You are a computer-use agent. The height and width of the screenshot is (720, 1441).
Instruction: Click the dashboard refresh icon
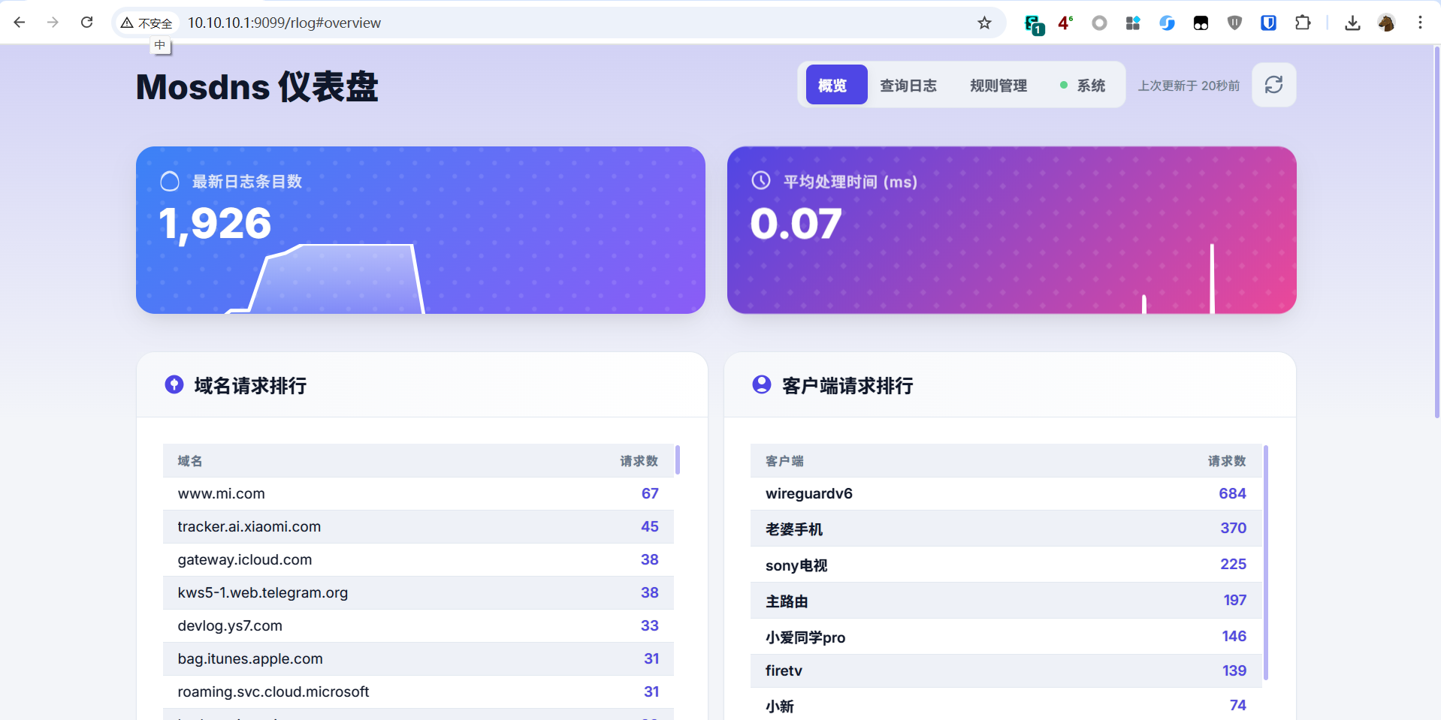click(1273, 85)
